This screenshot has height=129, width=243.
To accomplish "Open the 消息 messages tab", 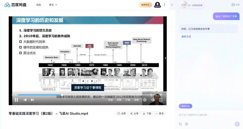I will (38, 5).
